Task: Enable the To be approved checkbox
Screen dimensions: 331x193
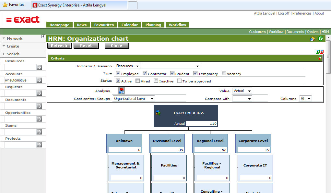Action: coord(179,80)
